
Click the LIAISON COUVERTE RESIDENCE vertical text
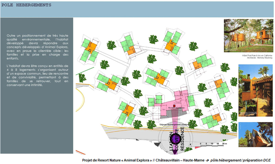click(x=177, y=139)
